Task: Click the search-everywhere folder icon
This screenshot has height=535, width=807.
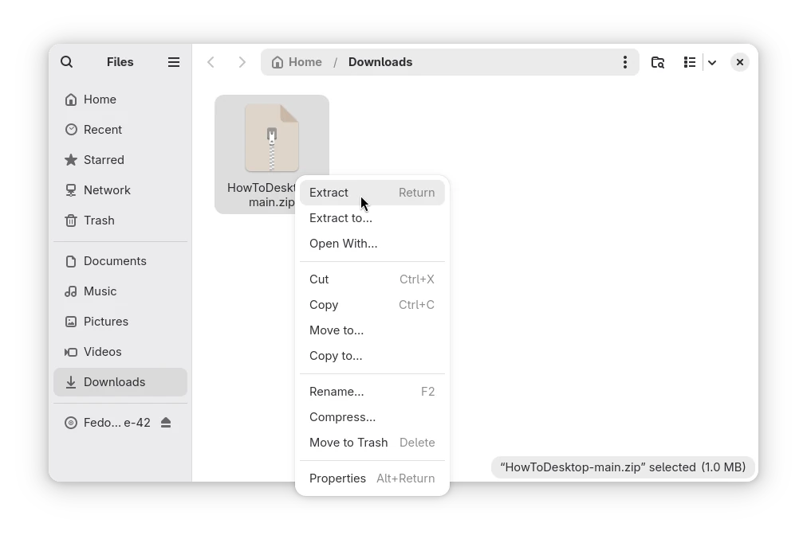Action: pyautogui.click(x=658, y=62)
